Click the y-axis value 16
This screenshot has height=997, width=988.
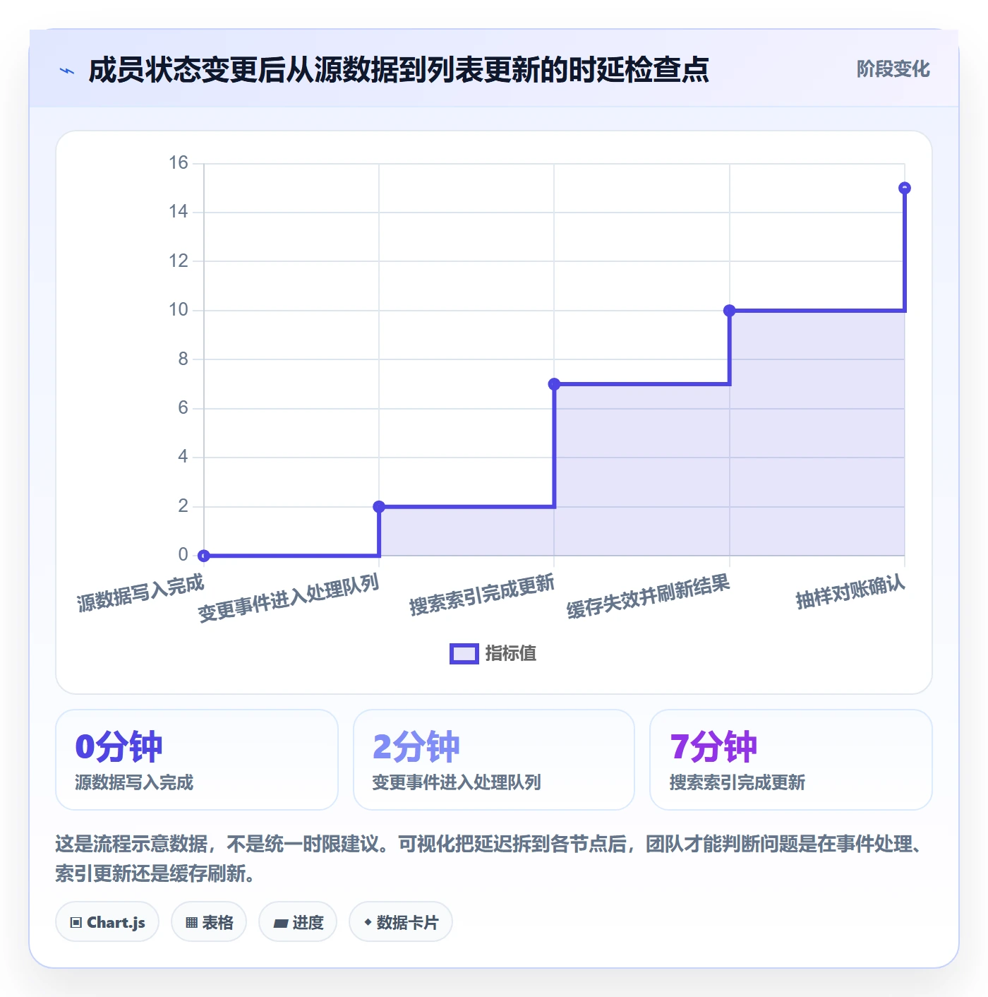click(179, 163)
